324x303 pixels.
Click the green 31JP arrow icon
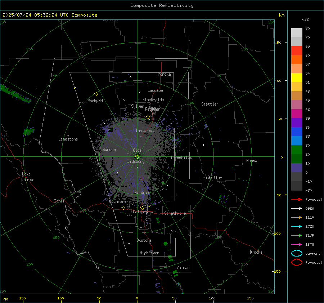[297, 235]
